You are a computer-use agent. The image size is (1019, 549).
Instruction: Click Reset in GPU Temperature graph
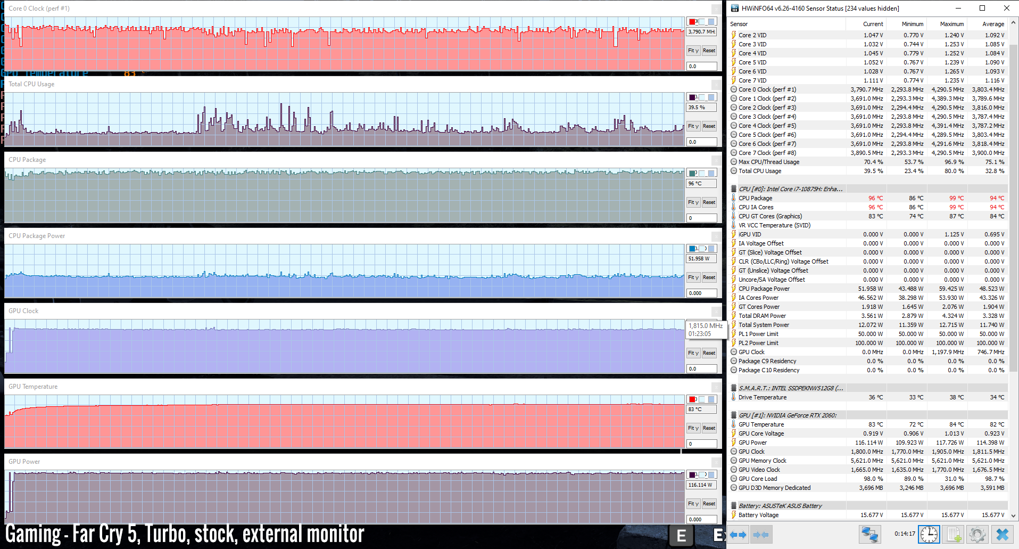tap(709, 428)
